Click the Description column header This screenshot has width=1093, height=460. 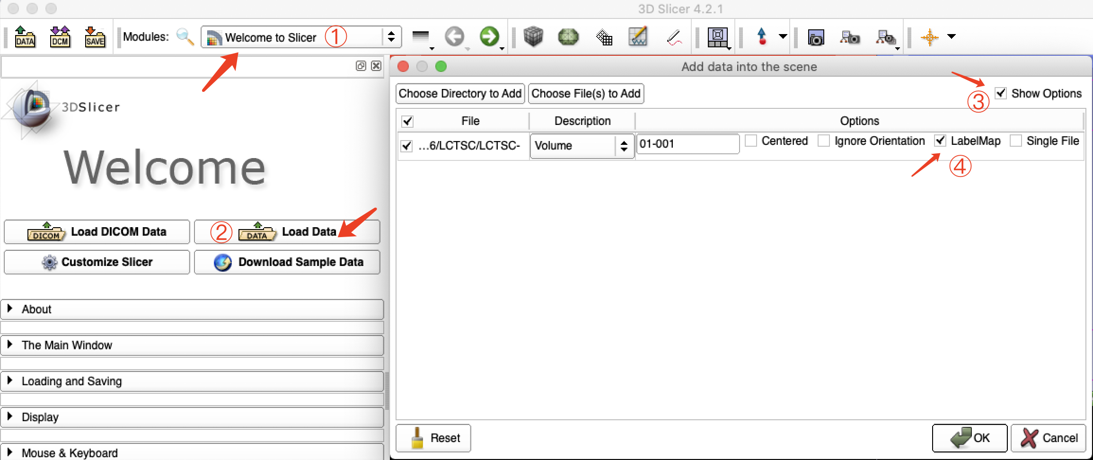pyautogui.click(x=582, y=121)
